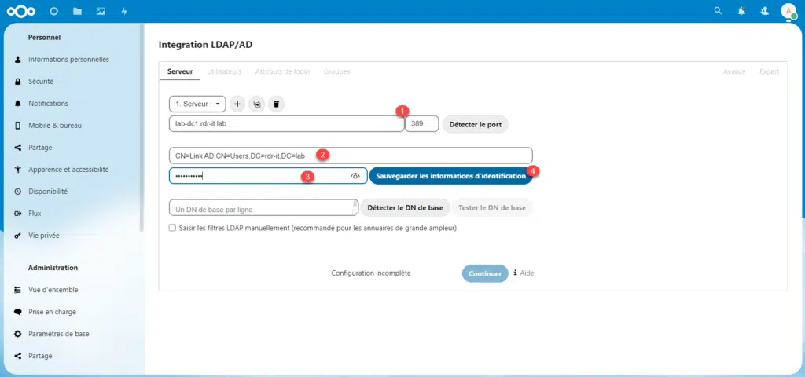Open the contacts menu icon
The width and height of the screenshot is (805, 377).
click(765, 11)
